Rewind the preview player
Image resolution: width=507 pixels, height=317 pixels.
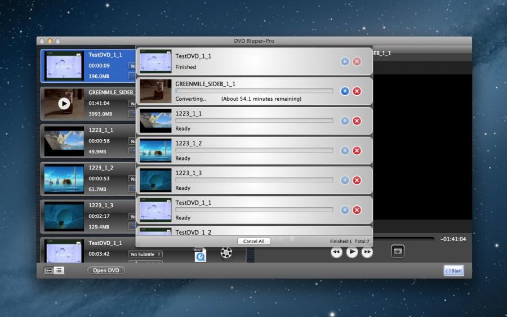point(337,252)
